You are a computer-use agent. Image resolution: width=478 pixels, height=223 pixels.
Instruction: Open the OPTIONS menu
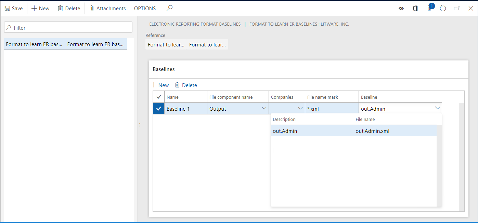click(145, 8)
